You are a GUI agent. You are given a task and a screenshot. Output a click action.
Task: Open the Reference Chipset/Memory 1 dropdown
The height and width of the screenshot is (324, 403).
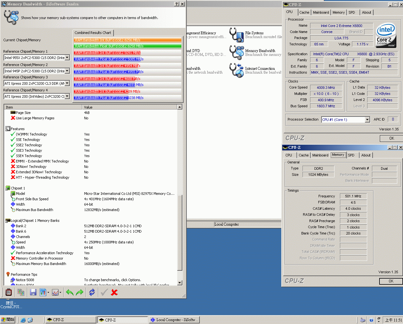click(67, 58)
